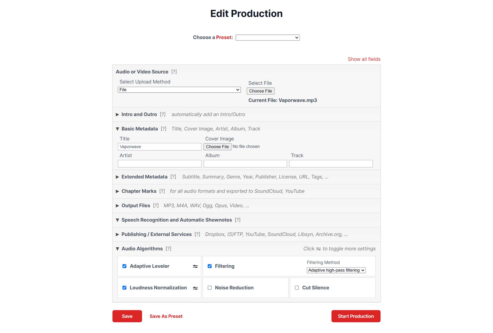This screenshot has width=493, height=333.
Task: Open help for Audio or Video Source
Action: [x=174, y=72]
